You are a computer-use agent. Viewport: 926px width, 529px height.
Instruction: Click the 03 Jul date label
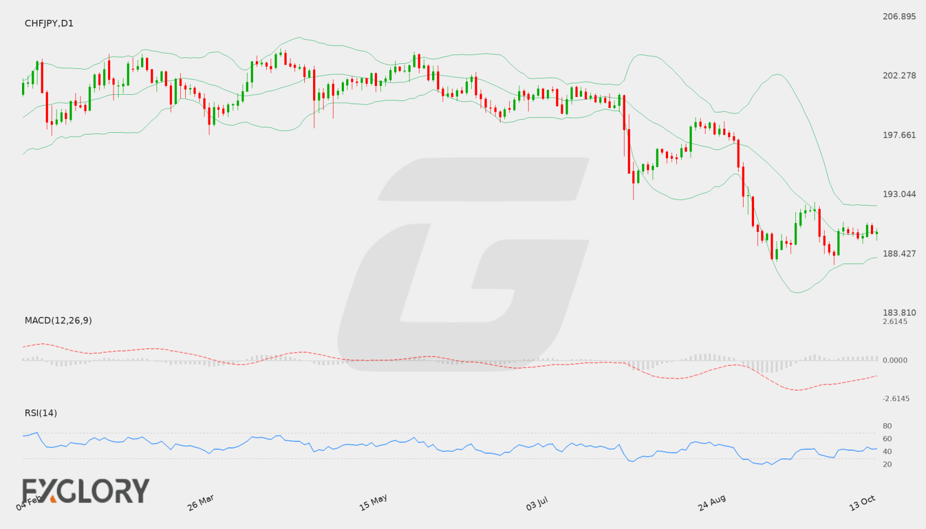tap(537, 503)
